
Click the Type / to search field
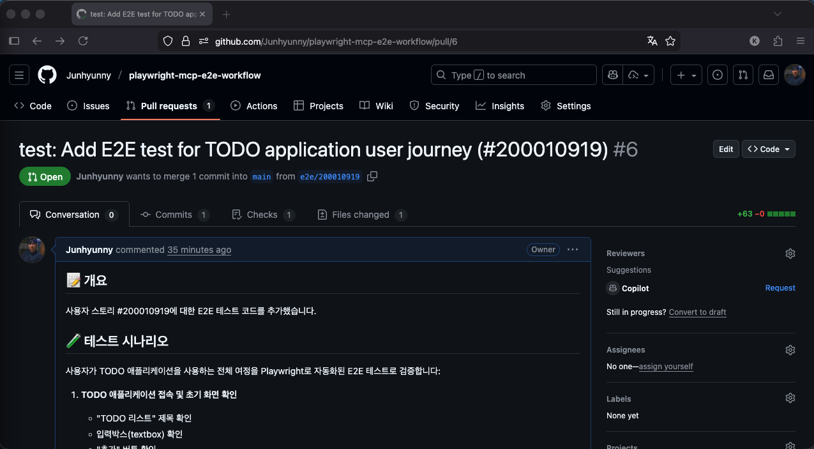click(514, 75)
